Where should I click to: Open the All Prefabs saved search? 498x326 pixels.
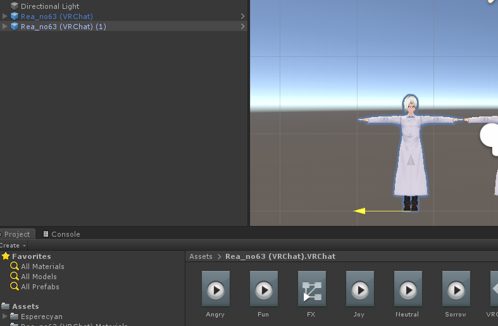pyautogui.click(x=40, y=287)
